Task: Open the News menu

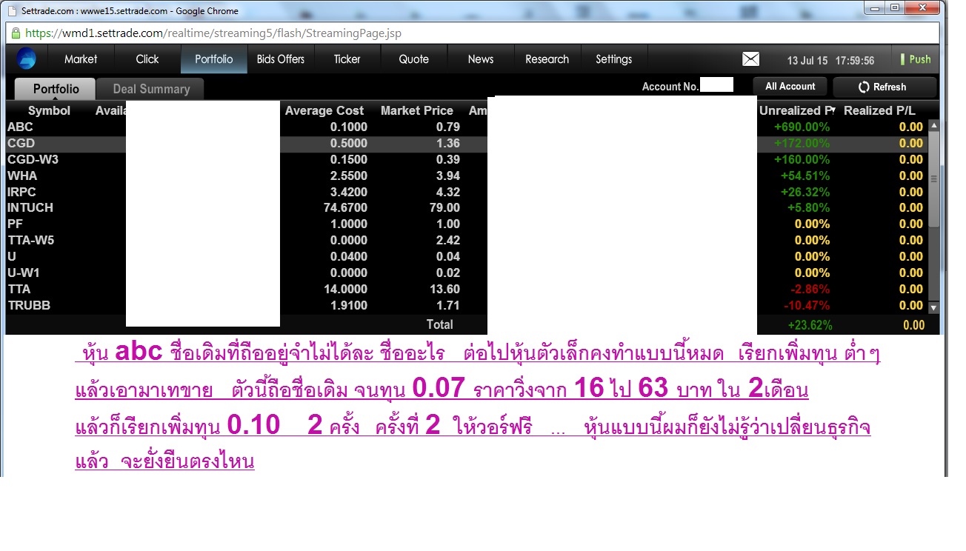Action: 481,59
